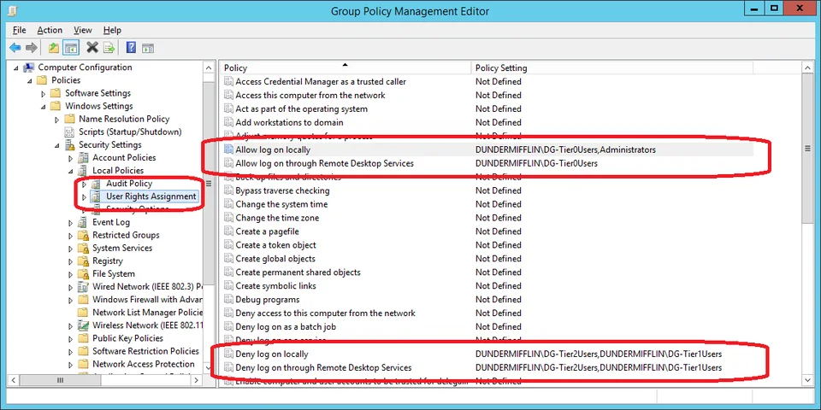
Task: Expand the Restricted Groups node
Action: [x=71, y=236]
